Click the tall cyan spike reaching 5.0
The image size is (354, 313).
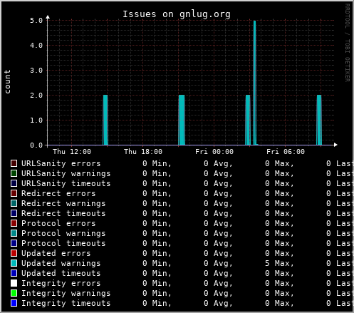(x=254, y=83)
